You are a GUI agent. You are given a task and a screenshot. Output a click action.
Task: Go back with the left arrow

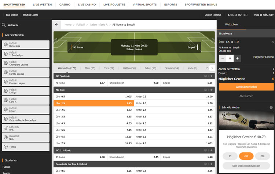56,25
